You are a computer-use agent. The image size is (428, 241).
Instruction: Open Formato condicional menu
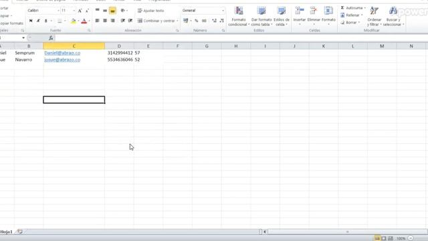(239, 16)
